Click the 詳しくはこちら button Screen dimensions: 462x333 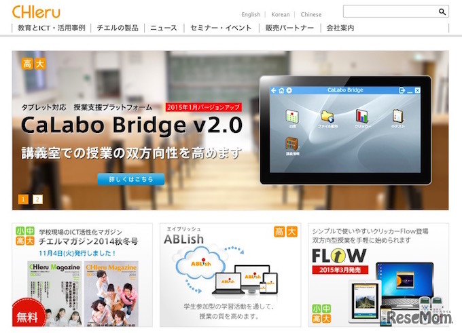(131, 179)
